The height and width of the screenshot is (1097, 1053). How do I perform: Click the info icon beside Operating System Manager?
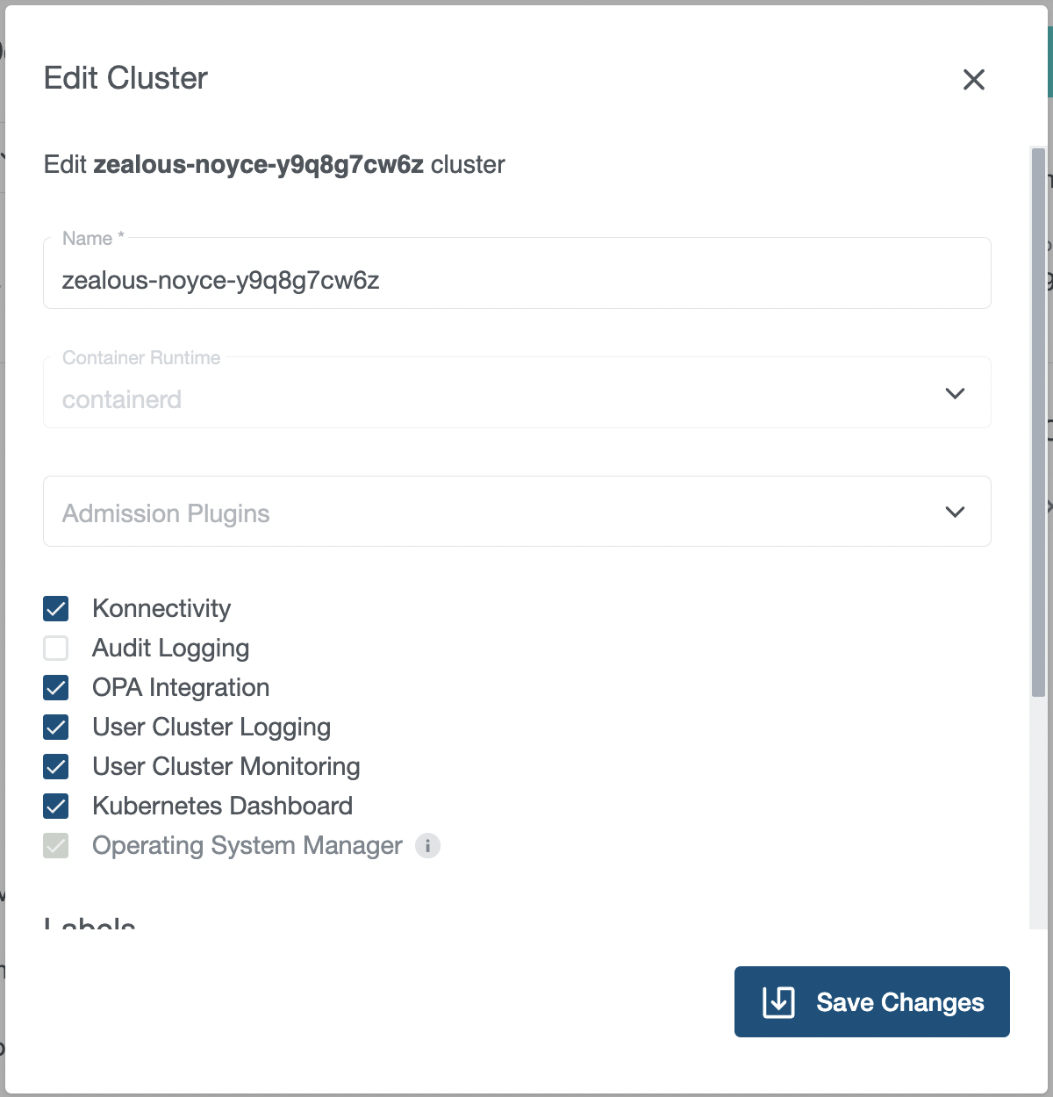(x=427, y=846)
